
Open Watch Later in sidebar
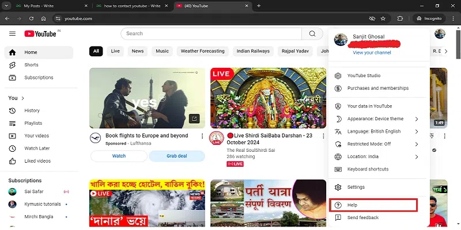(x=39, y=148)
